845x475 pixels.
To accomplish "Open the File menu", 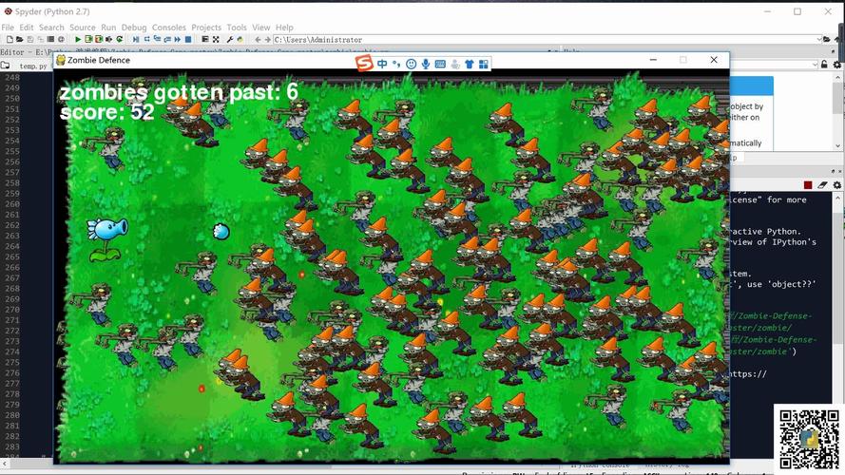I will (8, 27).
